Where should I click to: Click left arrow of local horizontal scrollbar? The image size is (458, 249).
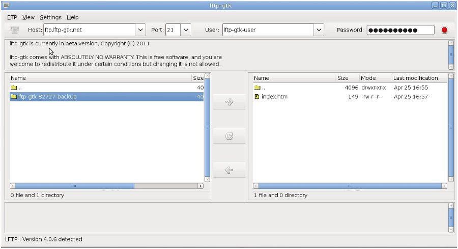pyautogui.click(x=12, y=186)
